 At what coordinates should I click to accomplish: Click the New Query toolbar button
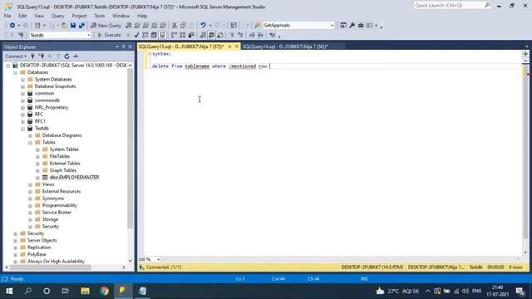click(x=106, y=26)
